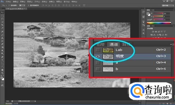The image size is (175, 105).
Task: Show the a channel visibility box
Action: click(x=98, y=63)
